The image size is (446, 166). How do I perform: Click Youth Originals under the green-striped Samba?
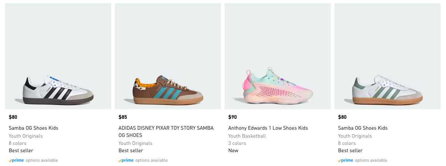[355, 136]
